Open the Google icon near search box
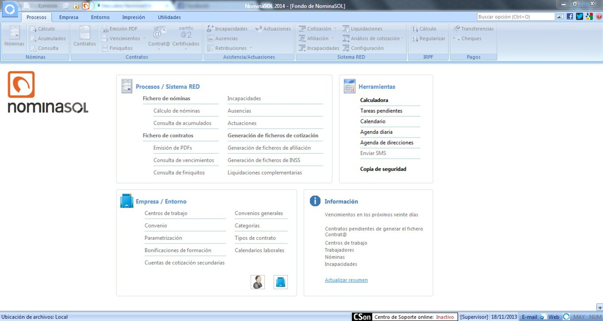 pyautogui.click(x=589, y=16)
